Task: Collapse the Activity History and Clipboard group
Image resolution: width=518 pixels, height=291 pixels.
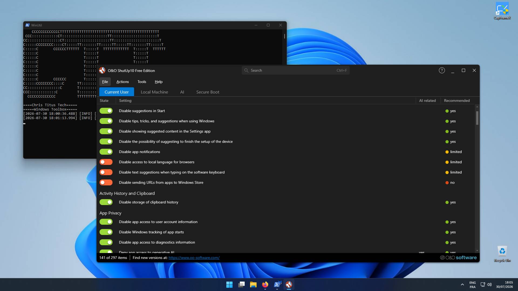Action: click(127, 193)
